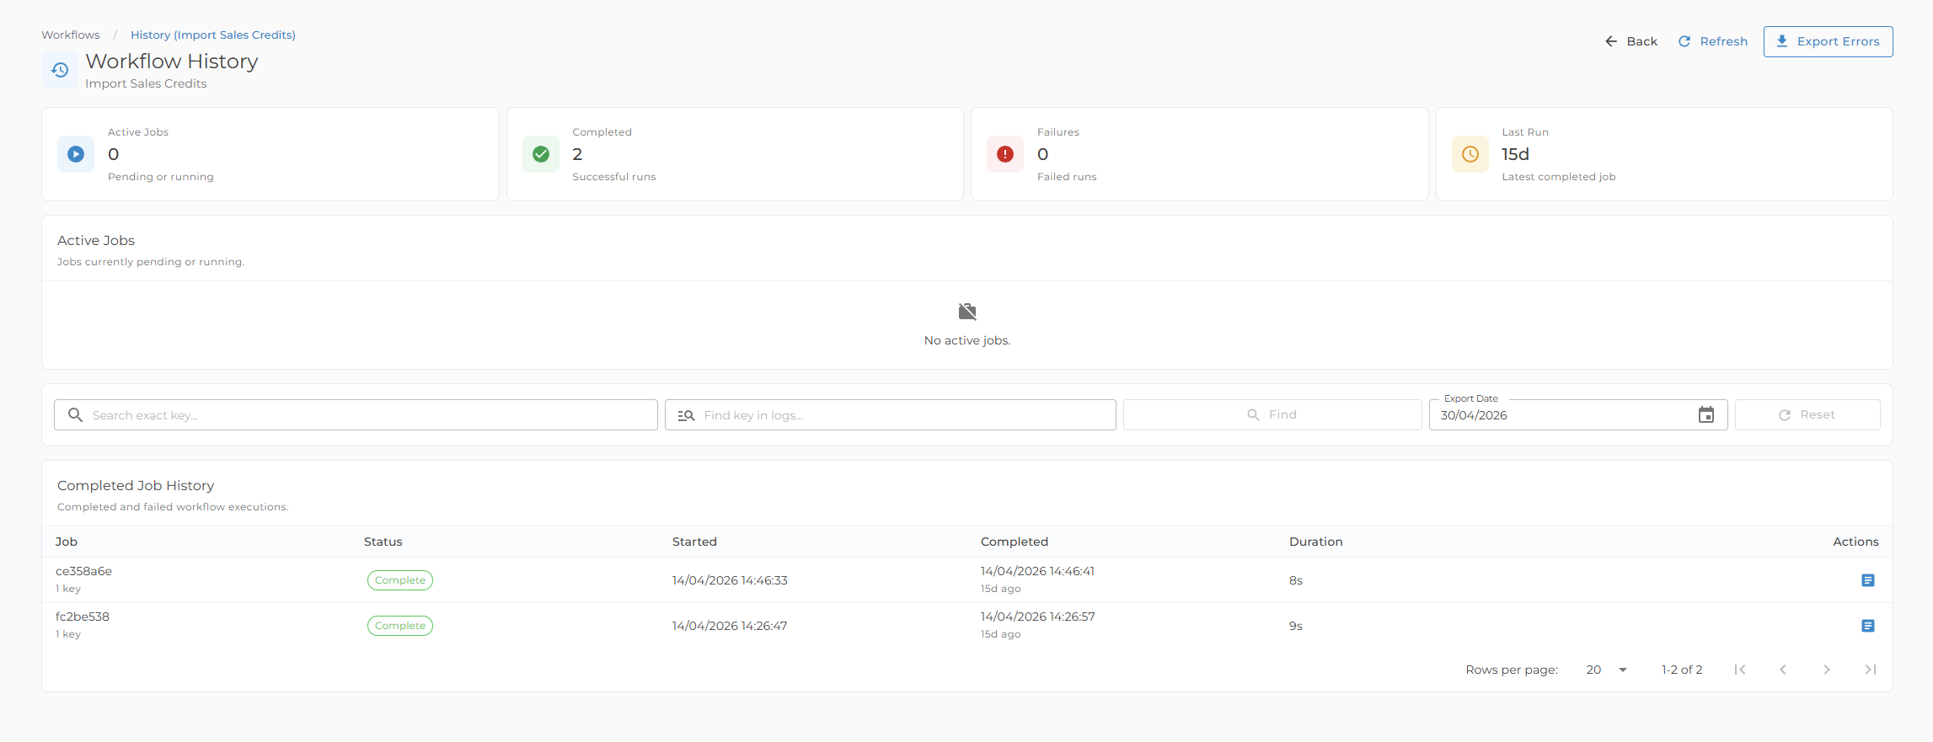The image size is (1933, 742).
Task: Click the Workflow History page title
Action: pyautogui.click(x=172, y=61)
